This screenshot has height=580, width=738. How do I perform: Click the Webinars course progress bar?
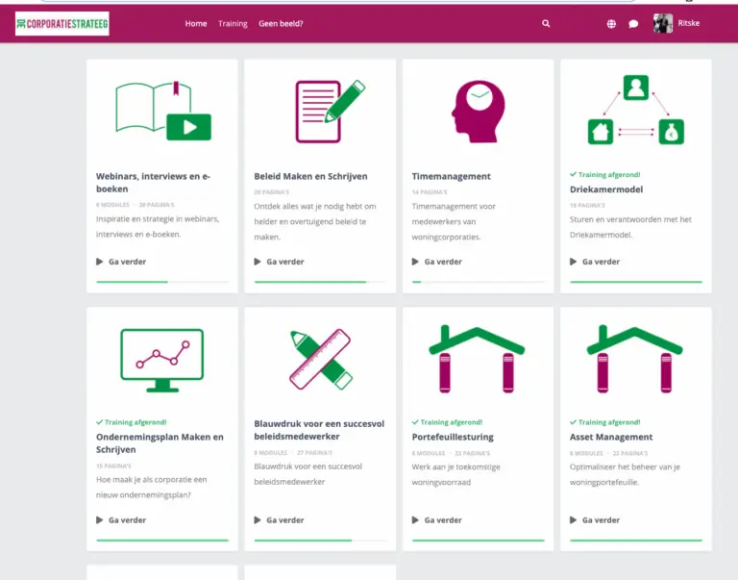coord(162,282)
